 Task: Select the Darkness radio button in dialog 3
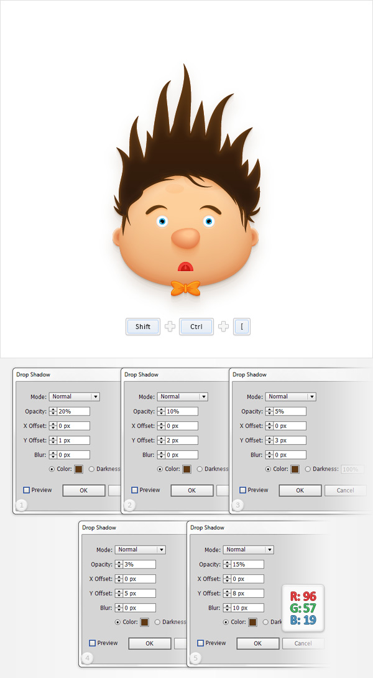click(x=308, y=469)
